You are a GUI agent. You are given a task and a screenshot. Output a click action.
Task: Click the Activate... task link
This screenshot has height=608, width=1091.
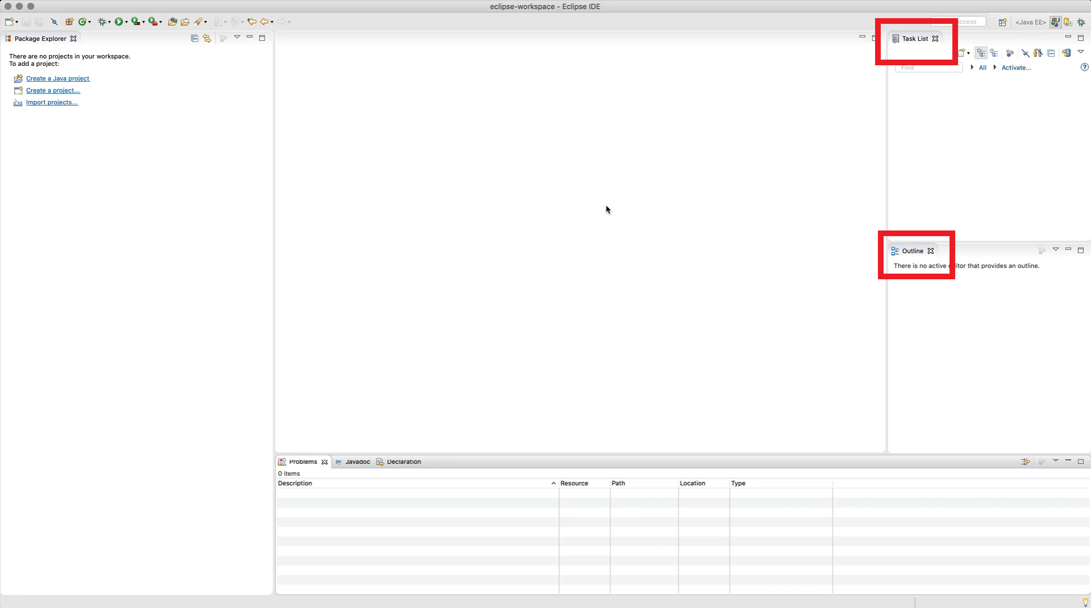point(1016,68)
